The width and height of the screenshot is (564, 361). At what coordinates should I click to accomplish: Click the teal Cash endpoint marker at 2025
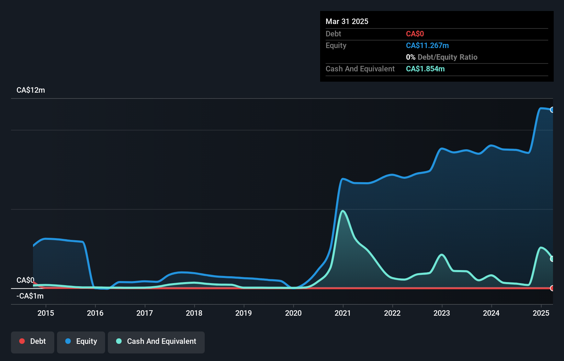pyautogui.click(x=552, y=258)
